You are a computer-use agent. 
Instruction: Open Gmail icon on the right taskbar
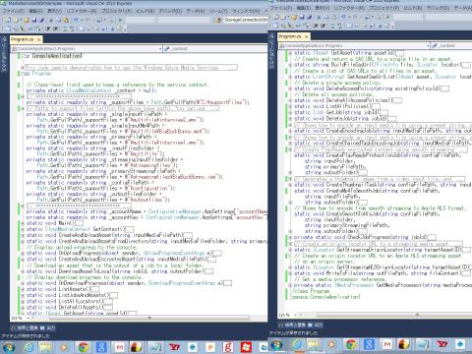coord(387,344)
